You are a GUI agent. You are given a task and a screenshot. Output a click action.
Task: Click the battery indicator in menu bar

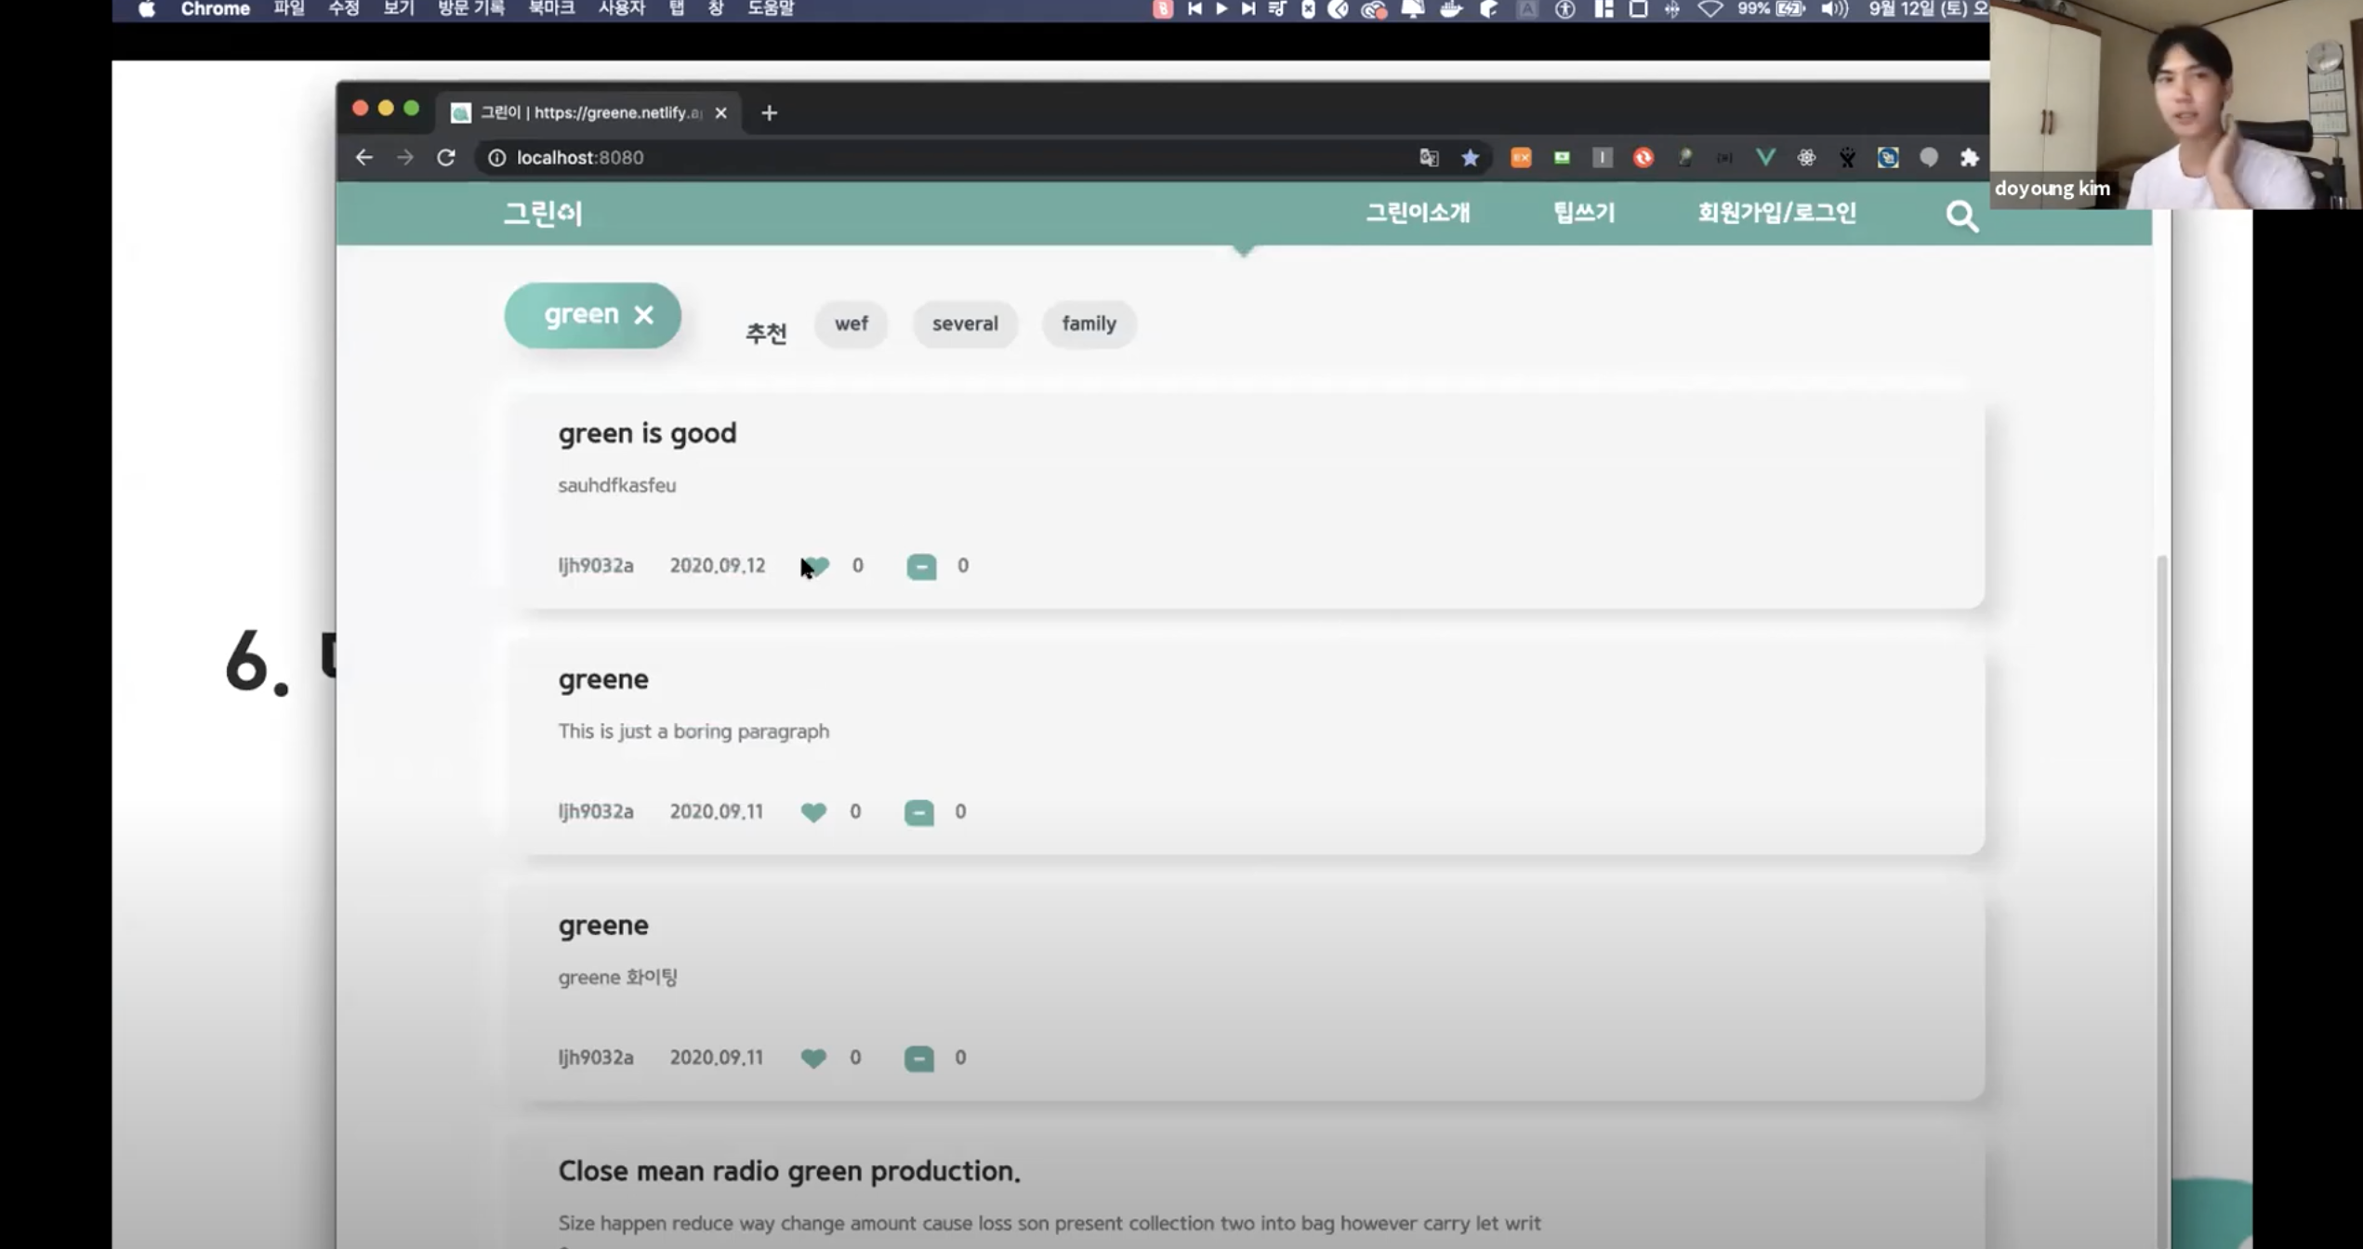coord(1789,9)
